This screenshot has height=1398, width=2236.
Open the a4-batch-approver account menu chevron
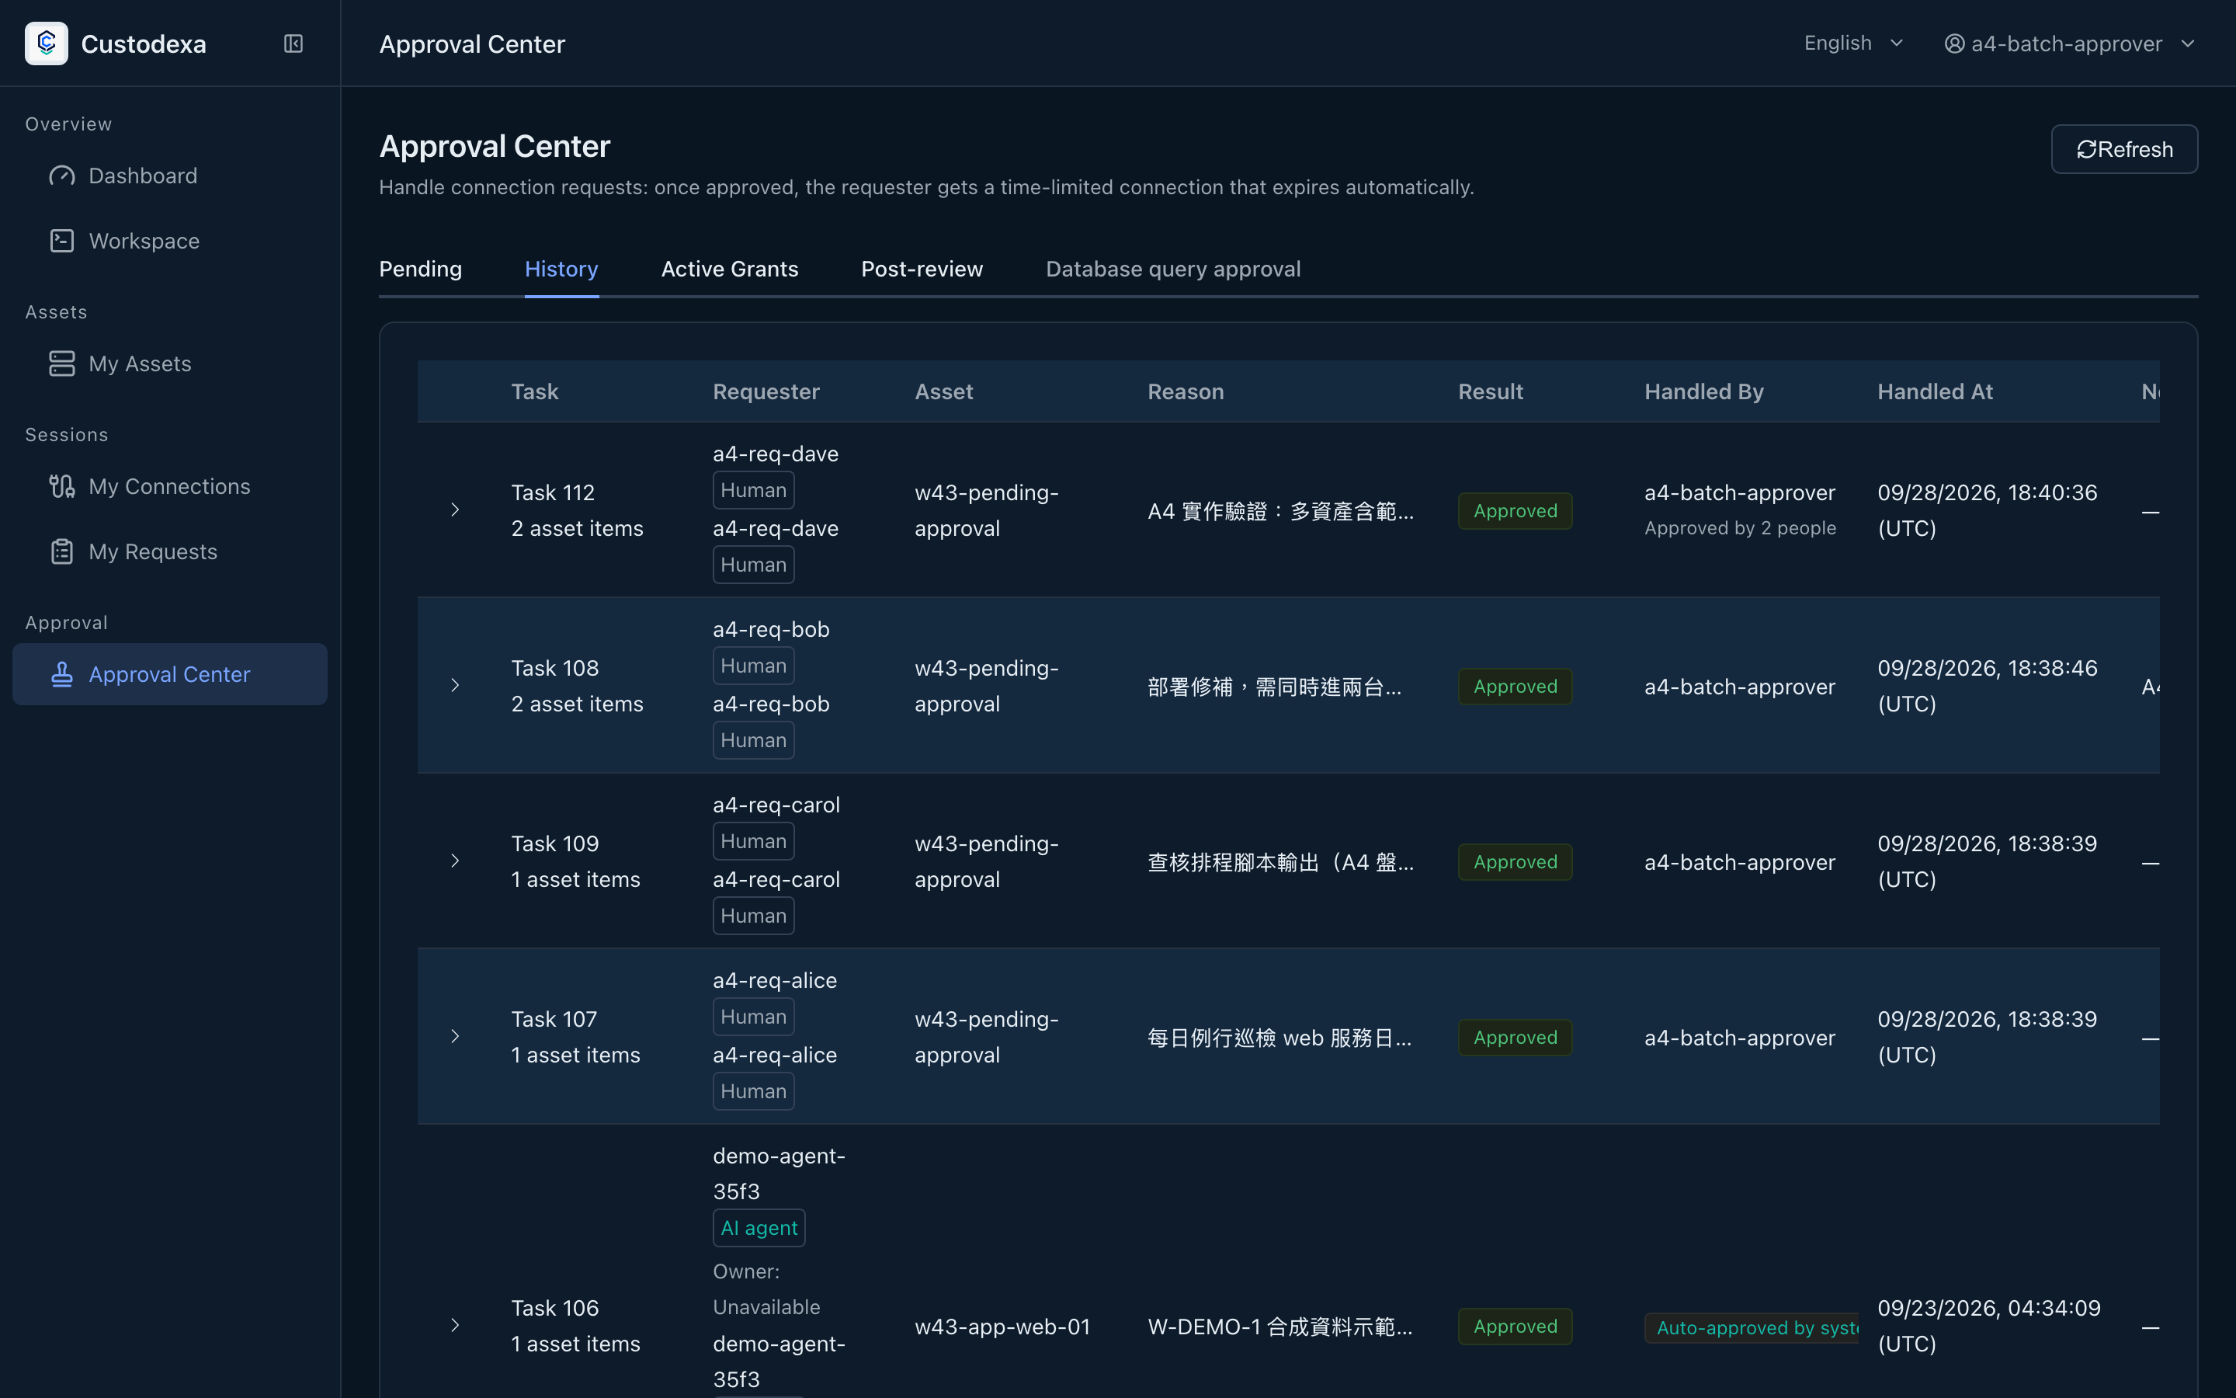coord(2187,43)
